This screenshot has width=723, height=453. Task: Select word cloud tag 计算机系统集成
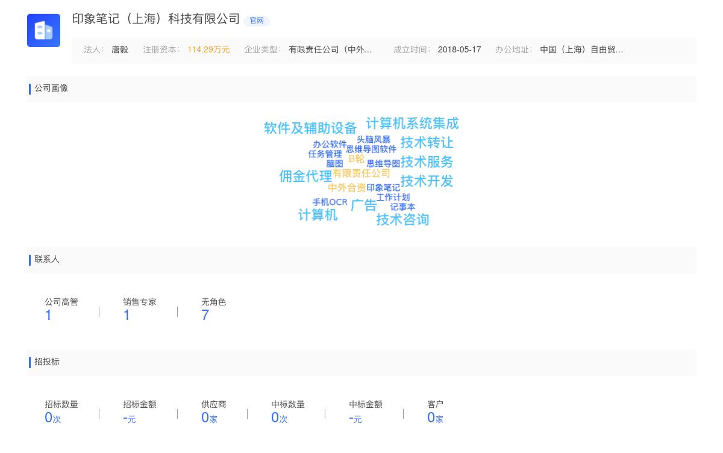click(x=413, y=123)
